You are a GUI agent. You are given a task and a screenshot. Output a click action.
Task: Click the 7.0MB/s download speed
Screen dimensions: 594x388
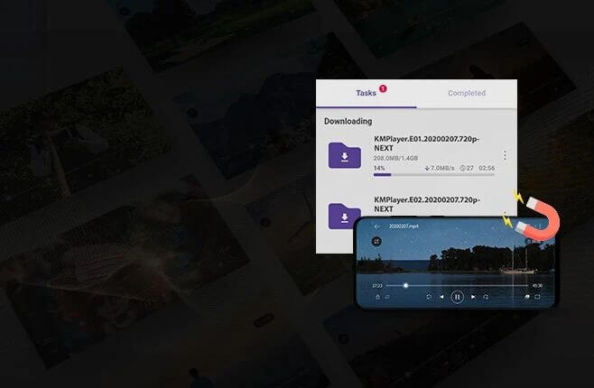pos(439,168)
